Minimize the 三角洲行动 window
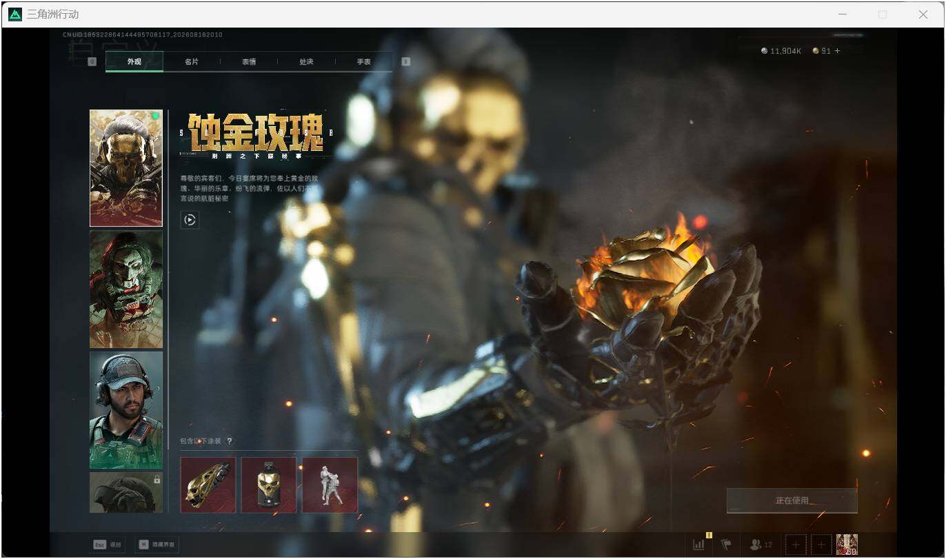This screenshot has height=559, width=946. (843, 14)
